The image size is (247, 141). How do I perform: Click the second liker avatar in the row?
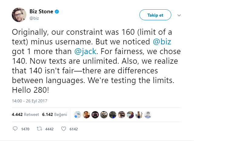pos(86,115)
